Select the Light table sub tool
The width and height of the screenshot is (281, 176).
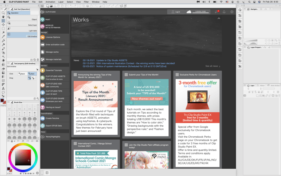click(23, 30)
